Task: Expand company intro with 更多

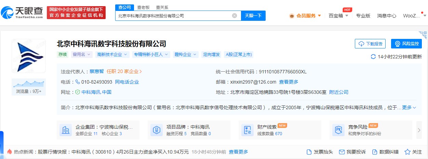Action: [409, 107]
